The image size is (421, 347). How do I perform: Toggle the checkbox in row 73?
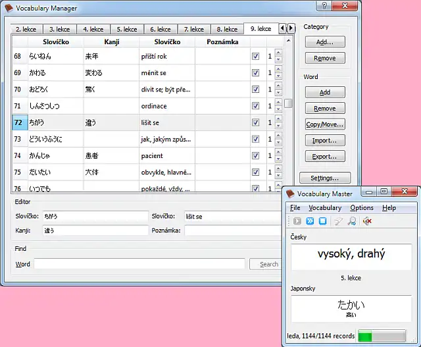(x=255, y=139)
